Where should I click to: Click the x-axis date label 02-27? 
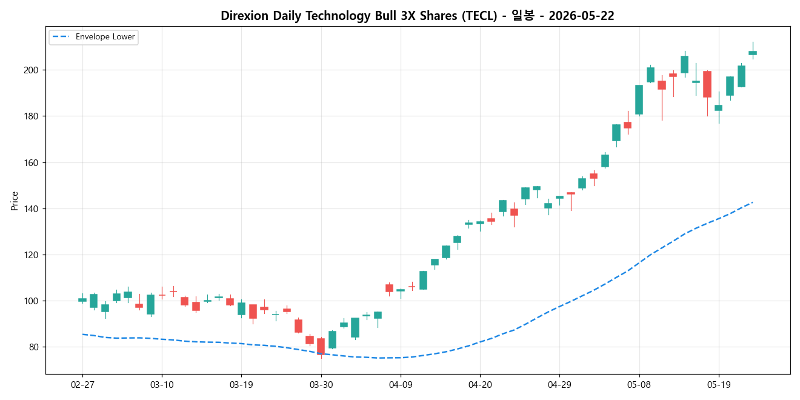82,385
